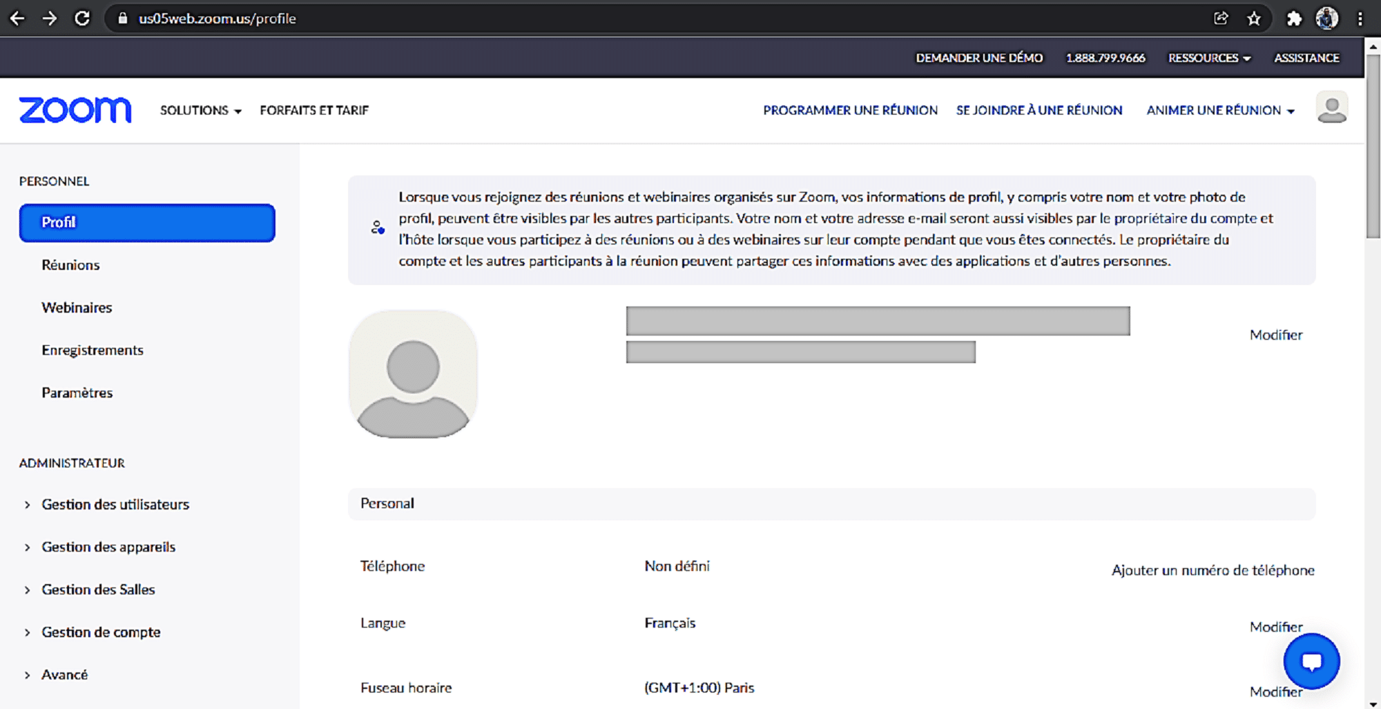Click Demander une démo
The height and width of the screenshot is (709, 1381).
point(979,58)
